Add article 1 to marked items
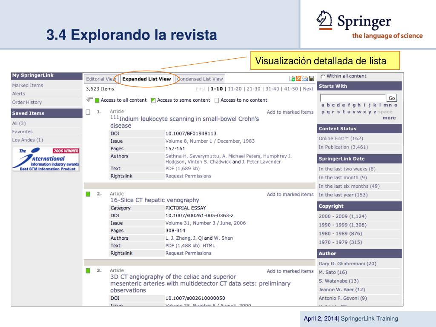 point(290,112)
